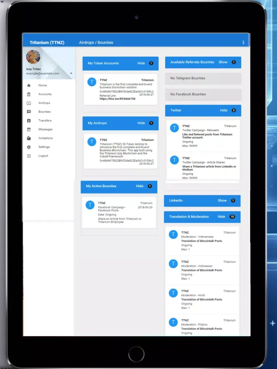277x369 pixels.
Task: Click the Logout exit icon
Action: pyautogui.click(x=29, y=156)
